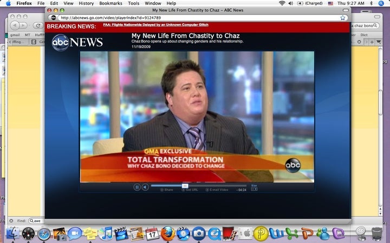Open the Trash in the Dock
390x243 pixels.
pos(376,234)
